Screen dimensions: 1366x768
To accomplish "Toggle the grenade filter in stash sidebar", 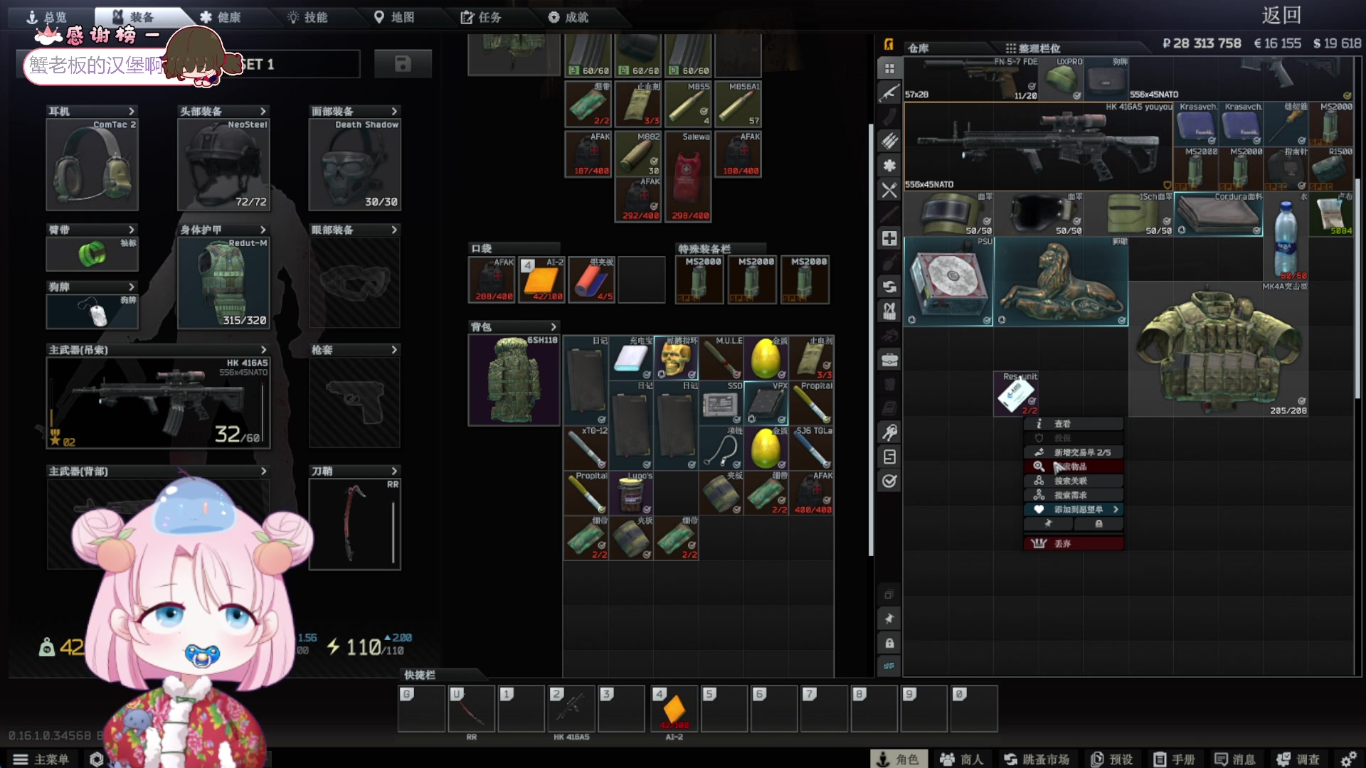I will click(889, 262).
